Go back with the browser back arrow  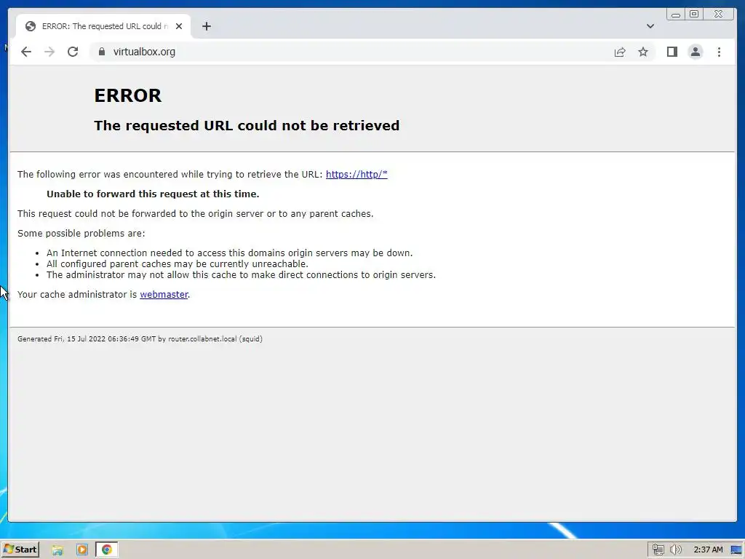click(x=26, y=52)
